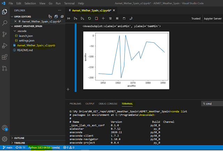223x151 pixels.
Task: Click the sync changes indicator in status bar
Action: point(20,148)
